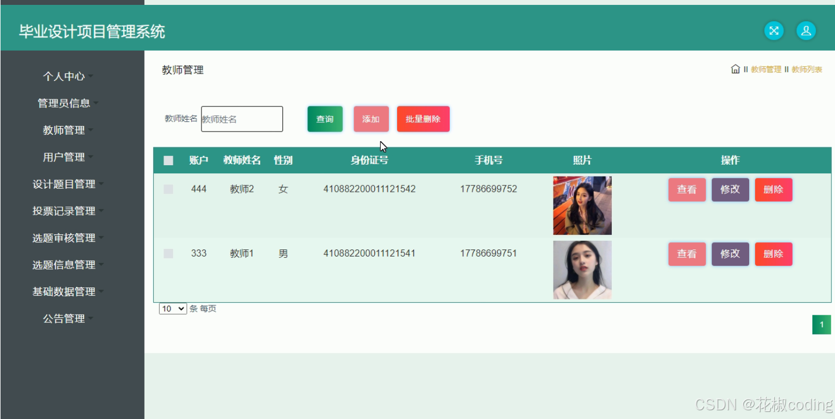
Task: Click ID number 410882200011121541
Action: click(369, 253)
